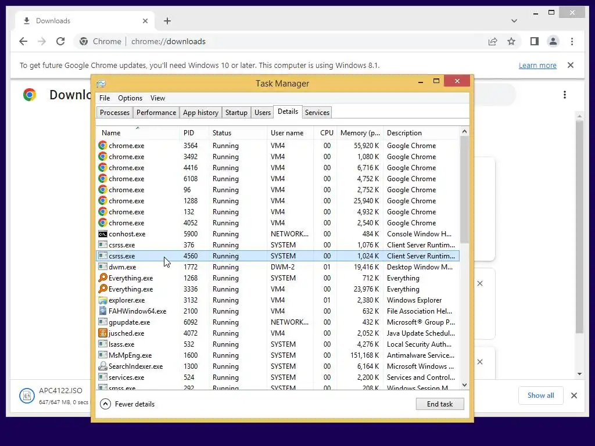
Task: Click the DWM-2 user name cell
Action: (282, 267)
